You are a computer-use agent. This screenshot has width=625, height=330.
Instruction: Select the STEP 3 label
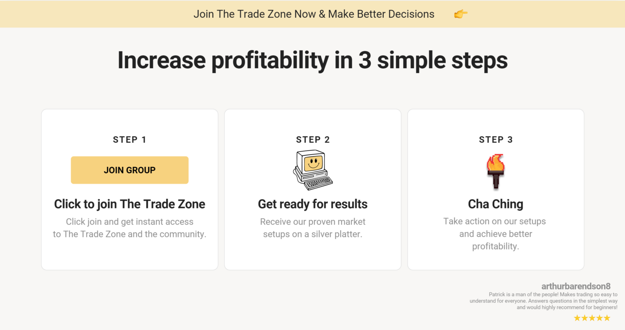click(x=496, y=140)
